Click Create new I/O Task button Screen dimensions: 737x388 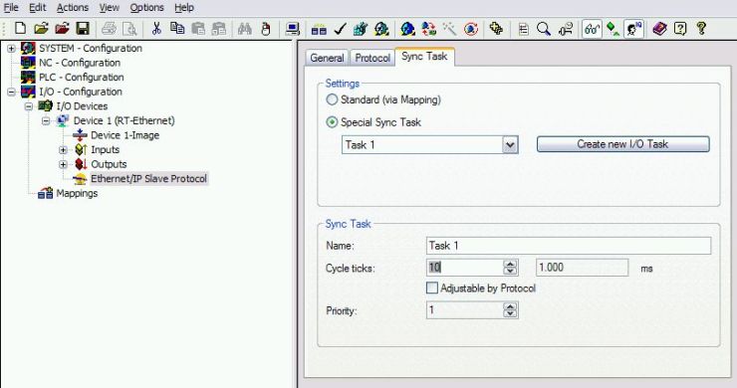click(622, 144)
